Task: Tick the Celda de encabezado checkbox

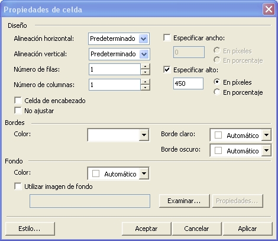Action: [18, 100]
